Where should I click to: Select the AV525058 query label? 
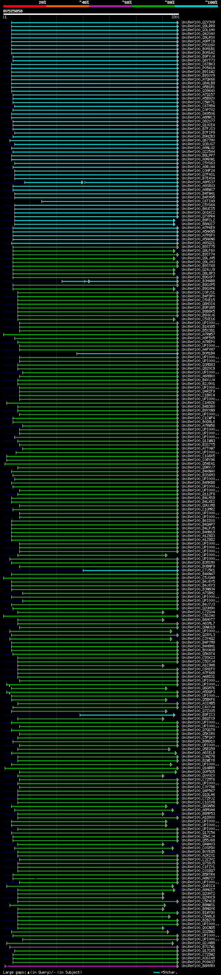[13, 11]
